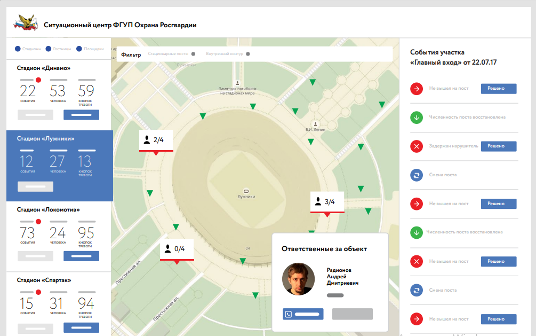
Task: Click the blue button under Стадион «Динамо»
Action: pos(81,114)
